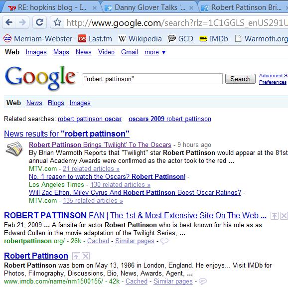Open the Preferences link
The width and height of the screenshot is (288, 289).
[273, 82]
